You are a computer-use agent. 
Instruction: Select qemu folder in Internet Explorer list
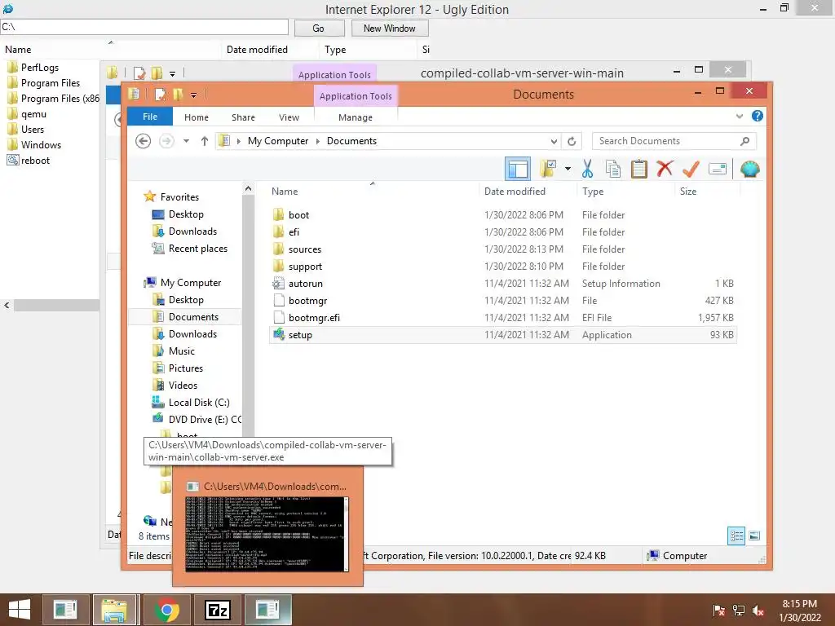point(27,114)
